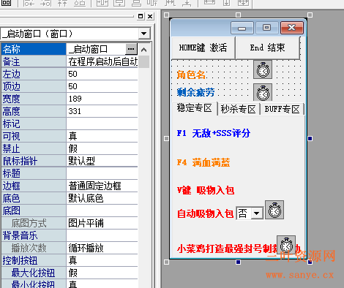This screenshot has width=344, height=288.
Task: Select the 鼠标指针 value 默认型
Action: coord(102,161)
